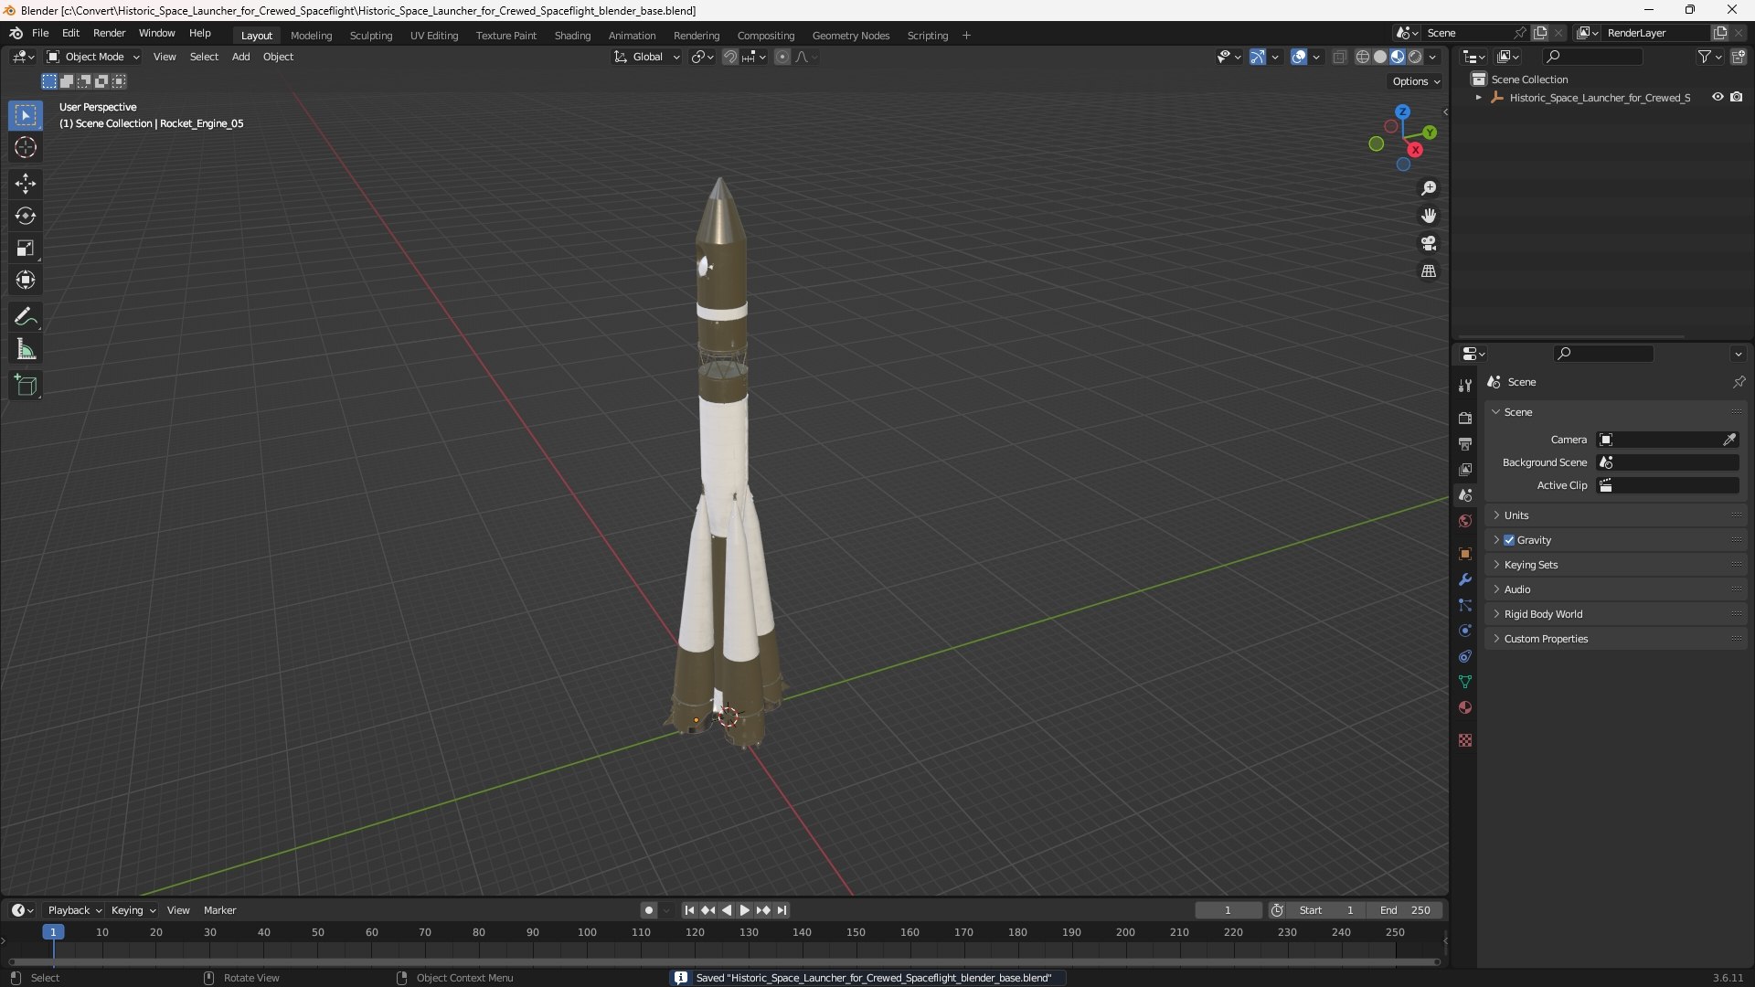Switch perspective/orthographic grid icon
This screenshot has width=1755, height=987.
[x=1429, y=271]
